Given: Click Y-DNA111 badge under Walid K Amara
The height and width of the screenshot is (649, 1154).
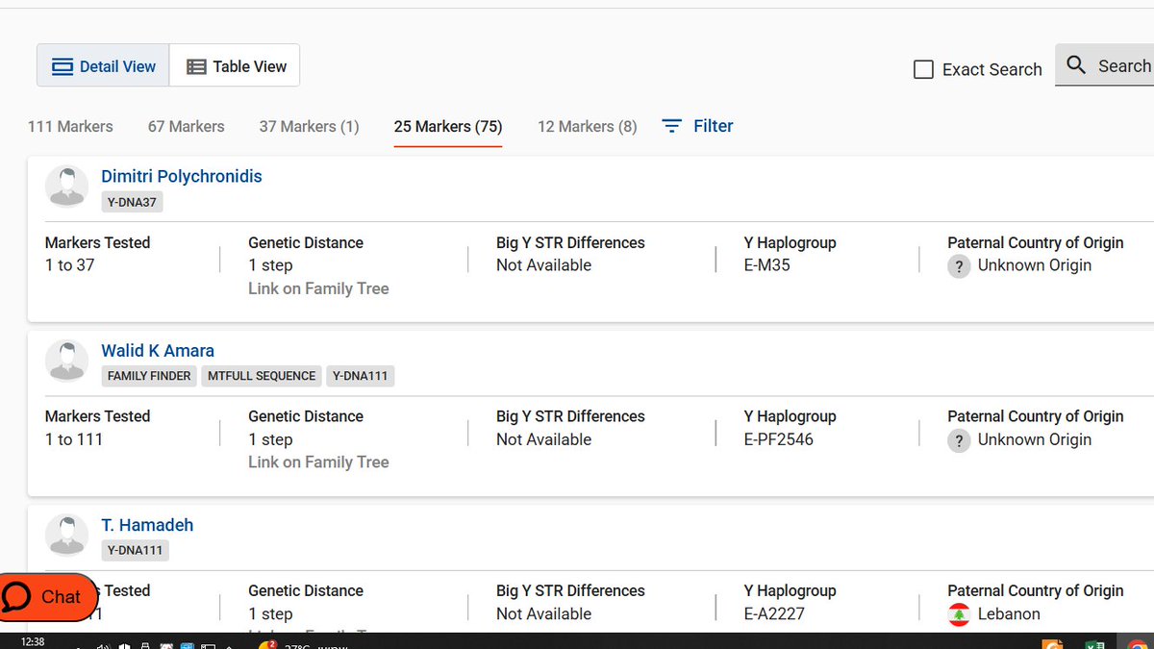Looking at the screenshot, I should pyautogui.click(x=360, y=376).
